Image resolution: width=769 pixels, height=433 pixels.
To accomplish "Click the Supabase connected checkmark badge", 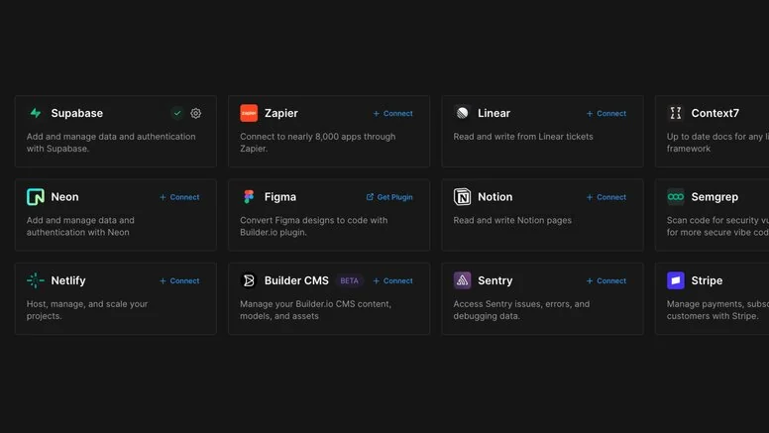I will pos(177,113).
